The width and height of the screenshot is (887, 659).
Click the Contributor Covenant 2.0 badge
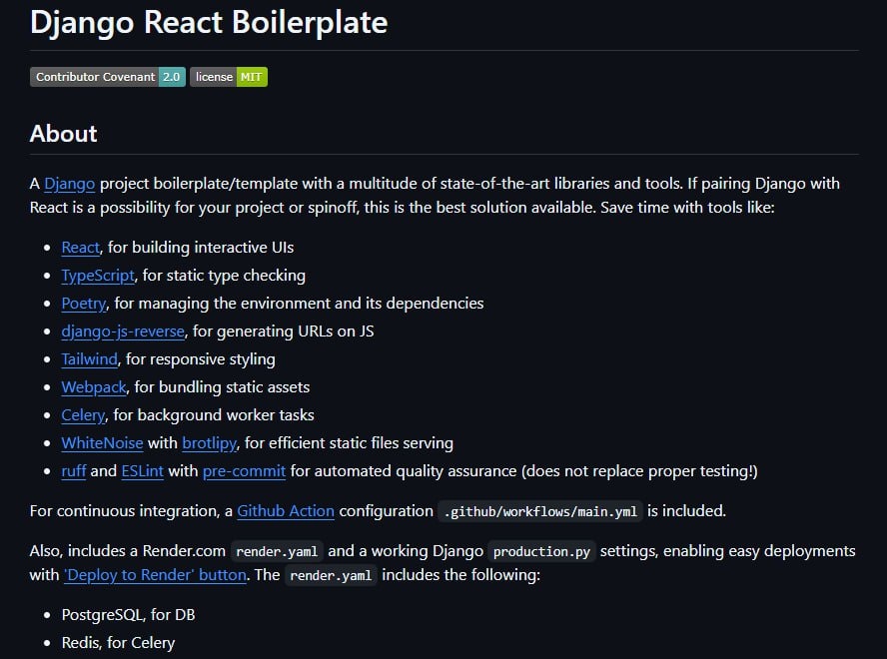[x=107, y=77]
